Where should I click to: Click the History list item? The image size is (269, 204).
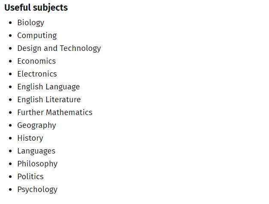30,139
